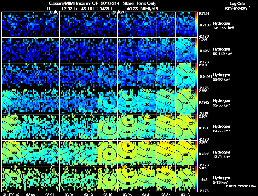Click the Hydrogen 149-227 keV row label
The image size is (258, 196).
pyautogui.click(x=223, y=26)
